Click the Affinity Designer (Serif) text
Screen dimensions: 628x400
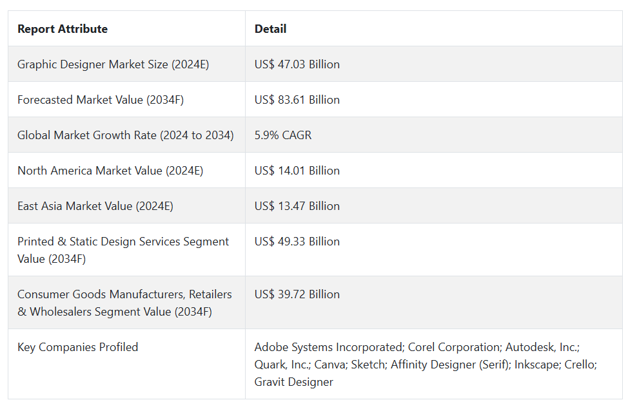point(450,365)
